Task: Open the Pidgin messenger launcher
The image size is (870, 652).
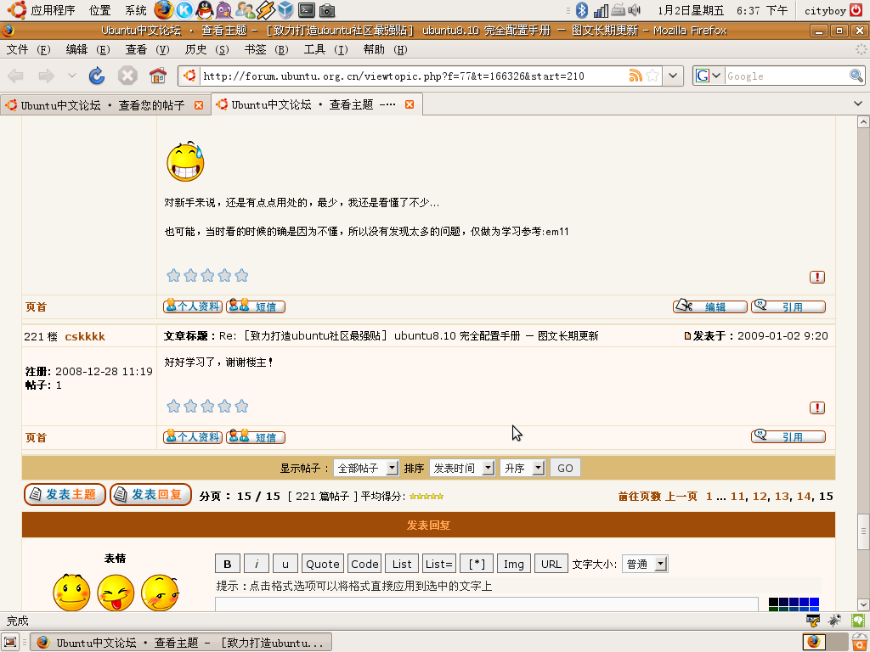Action: (x=224, y=9)
